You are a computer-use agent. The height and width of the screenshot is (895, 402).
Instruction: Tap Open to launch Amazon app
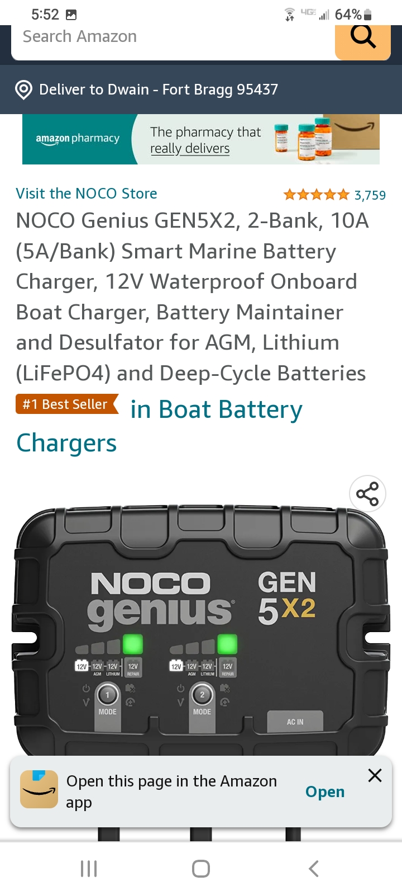(x=325, y=792)
